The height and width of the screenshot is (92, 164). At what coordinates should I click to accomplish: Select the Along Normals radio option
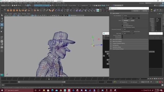point(122,31)
